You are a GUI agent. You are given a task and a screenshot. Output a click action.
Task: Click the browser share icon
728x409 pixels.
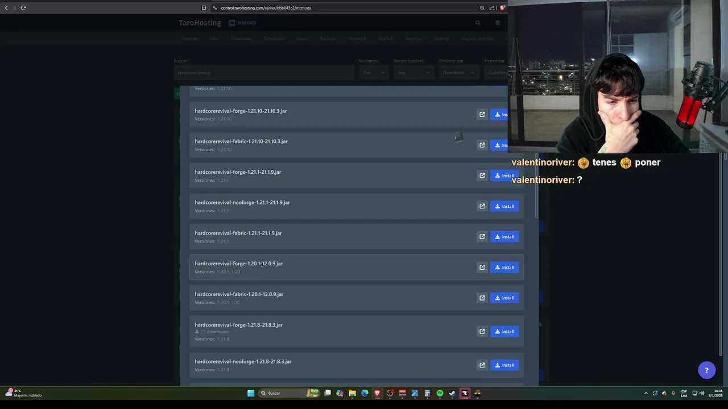click(x=492, y=8)
